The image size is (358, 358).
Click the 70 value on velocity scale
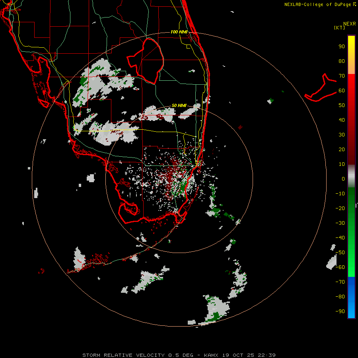[x=342, y=76]
